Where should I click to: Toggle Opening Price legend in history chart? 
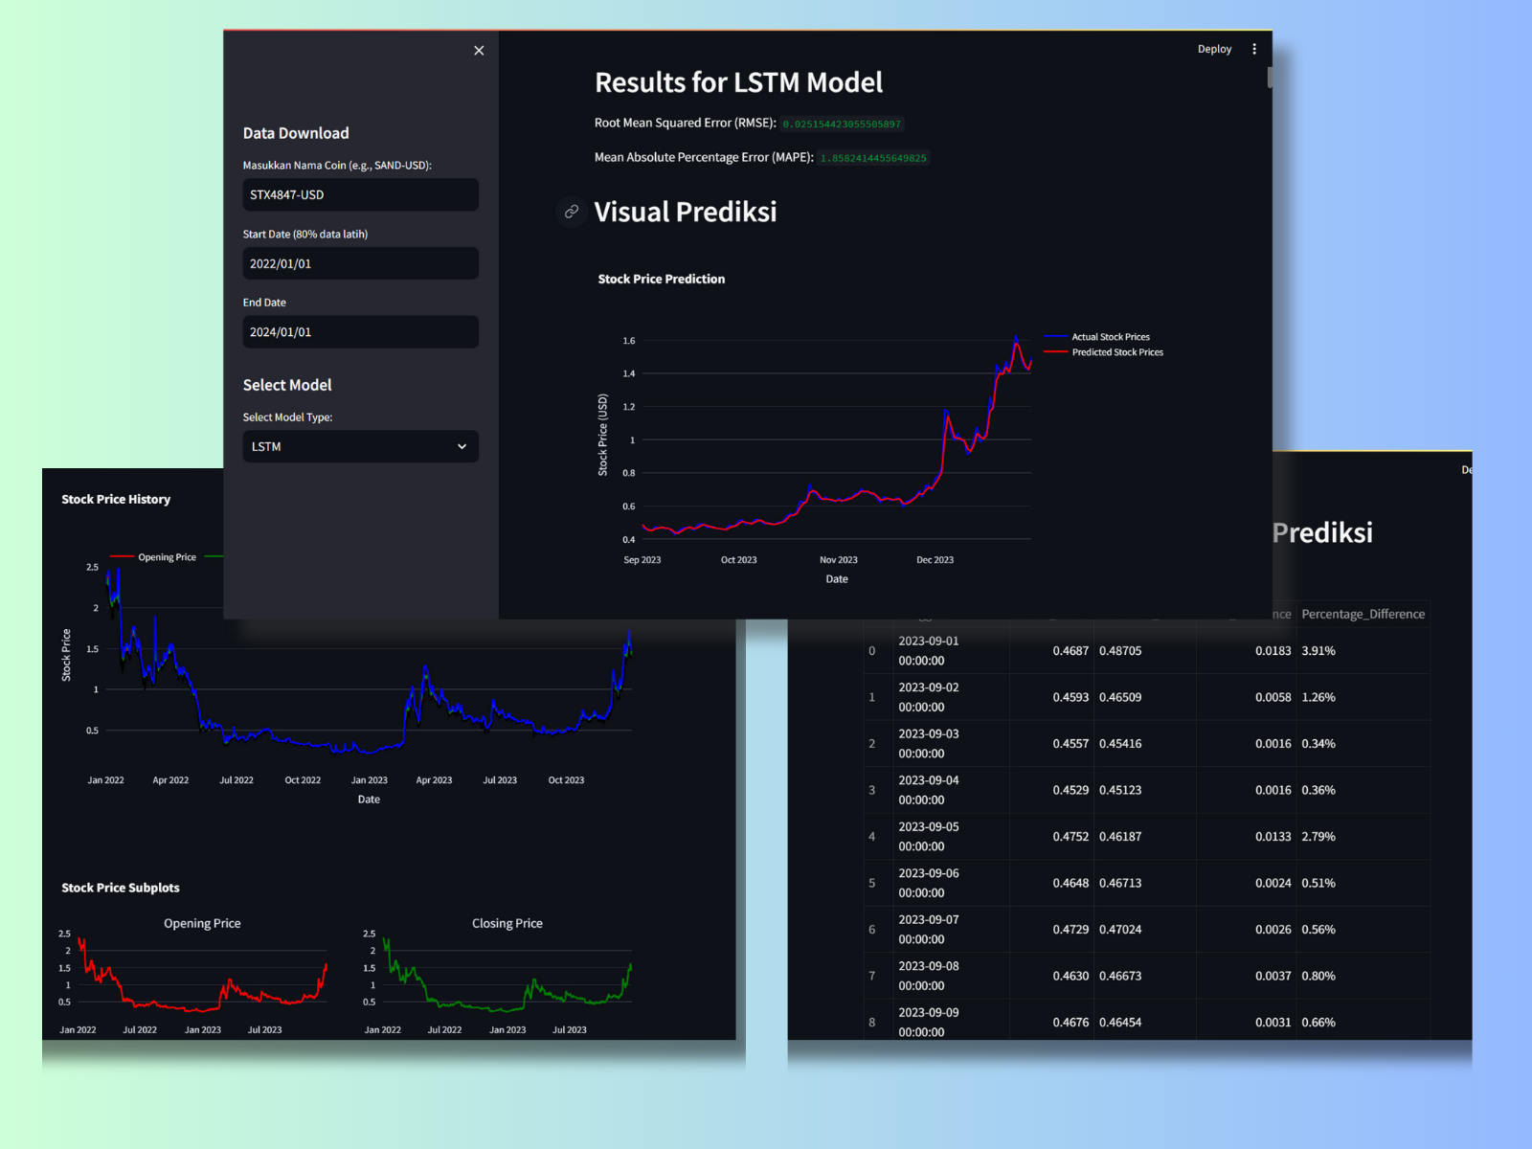point(153,557)
